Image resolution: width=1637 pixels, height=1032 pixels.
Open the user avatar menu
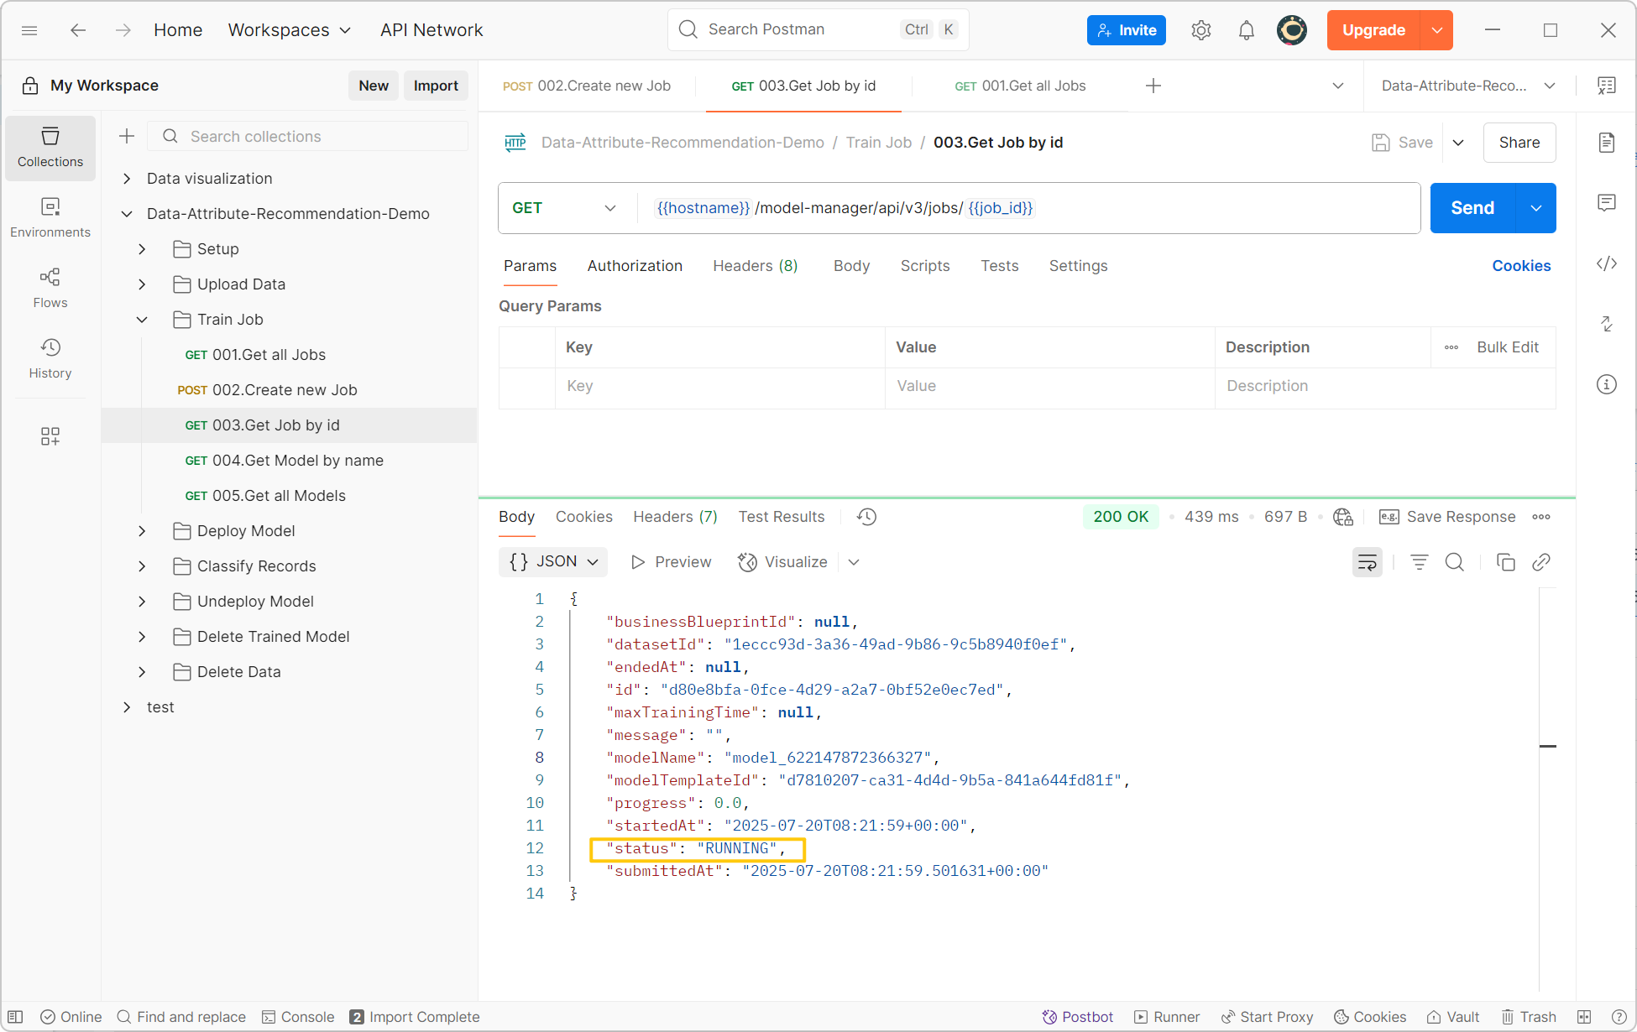pos(1292,30)
